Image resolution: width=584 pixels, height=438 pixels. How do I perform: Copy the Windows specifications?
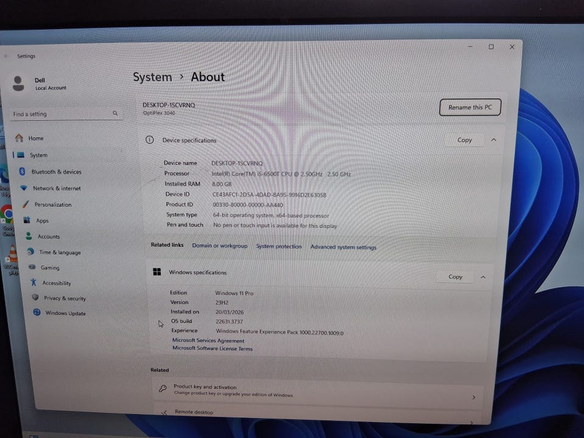455,277
